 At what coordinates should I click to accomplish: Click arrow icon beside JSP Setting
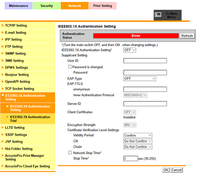pos(3,141)
